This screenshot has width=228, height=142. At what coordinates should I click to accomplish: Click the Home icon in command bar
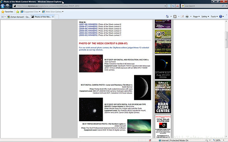[167, 16]
